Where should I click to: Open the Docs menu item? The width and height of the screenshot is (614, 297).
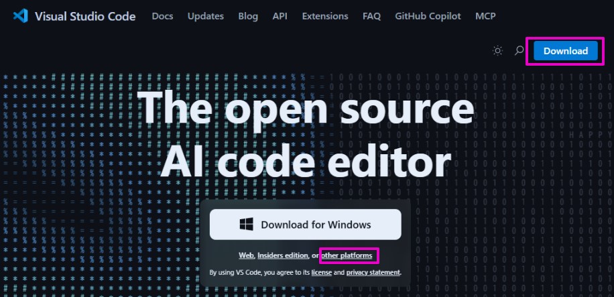[162, 16]
